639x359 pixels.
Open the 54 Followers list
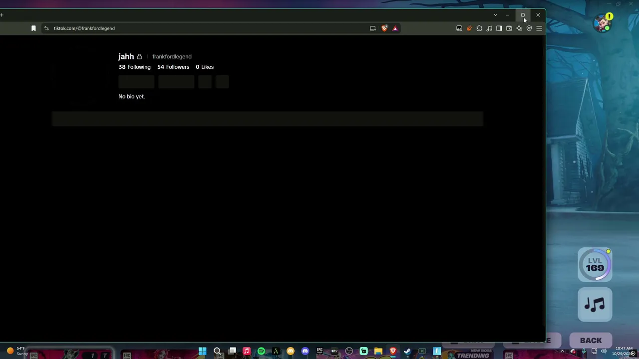click(x=173, y=67)
